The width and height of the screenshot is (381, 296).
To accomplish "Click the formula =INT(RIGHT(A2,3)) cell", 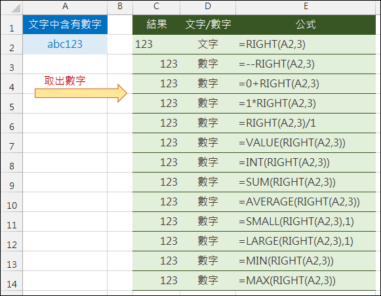I will point(306,163).
